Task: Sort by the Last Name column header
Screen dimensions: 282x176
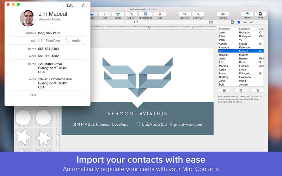Action: 249,29
